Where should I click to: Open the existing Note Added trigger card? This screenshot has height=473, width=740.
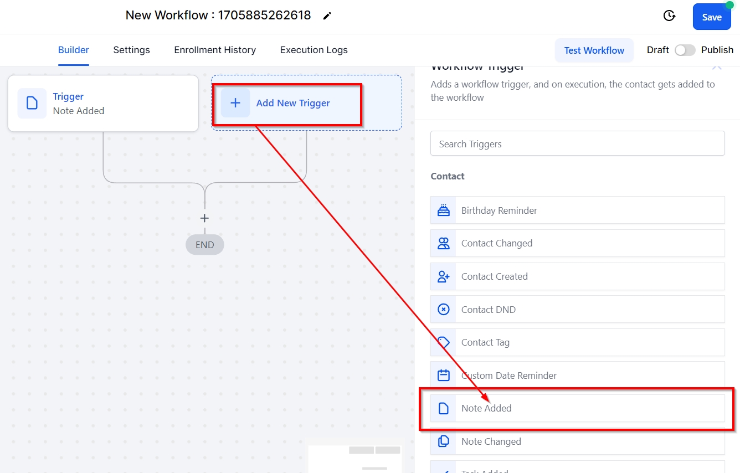103,104
